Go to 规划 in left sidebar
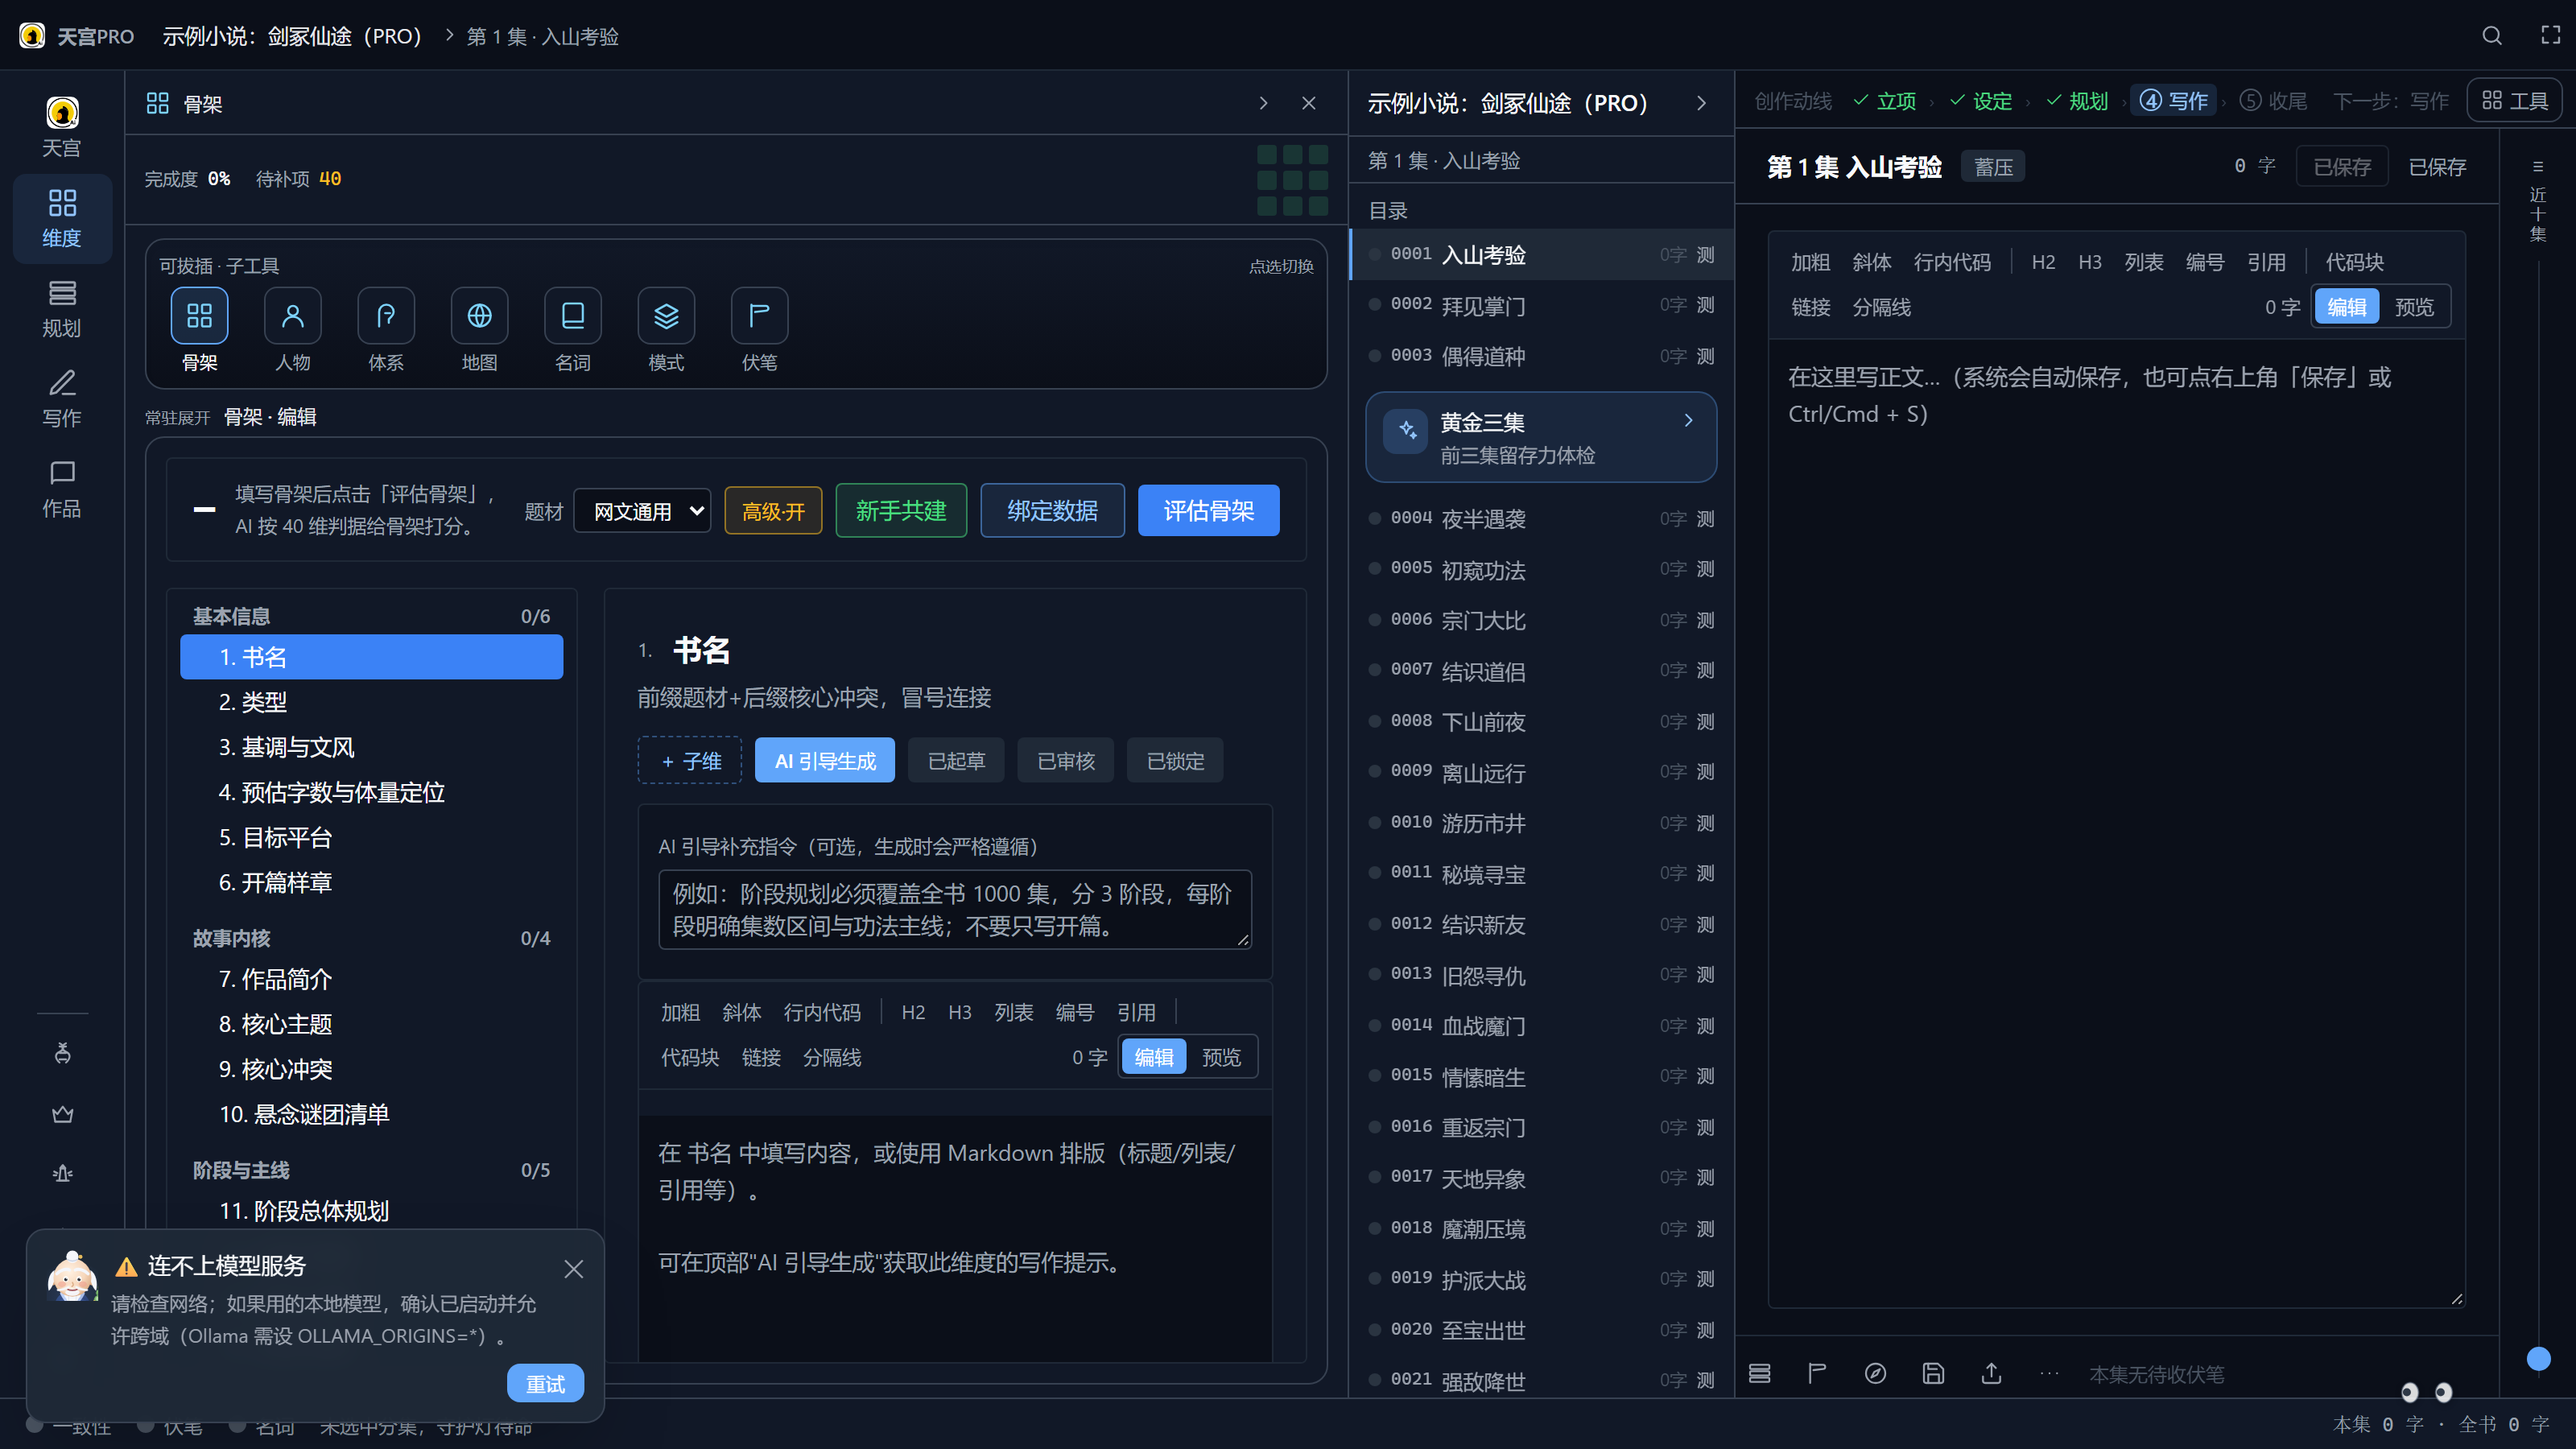Screen dimensions: 2576x1449 (62, 308)
